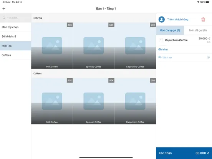Select Coffees category in sidebar
The width and height of the screenshot is (212, 159).
pyautogui.click(x=15, y=55)
